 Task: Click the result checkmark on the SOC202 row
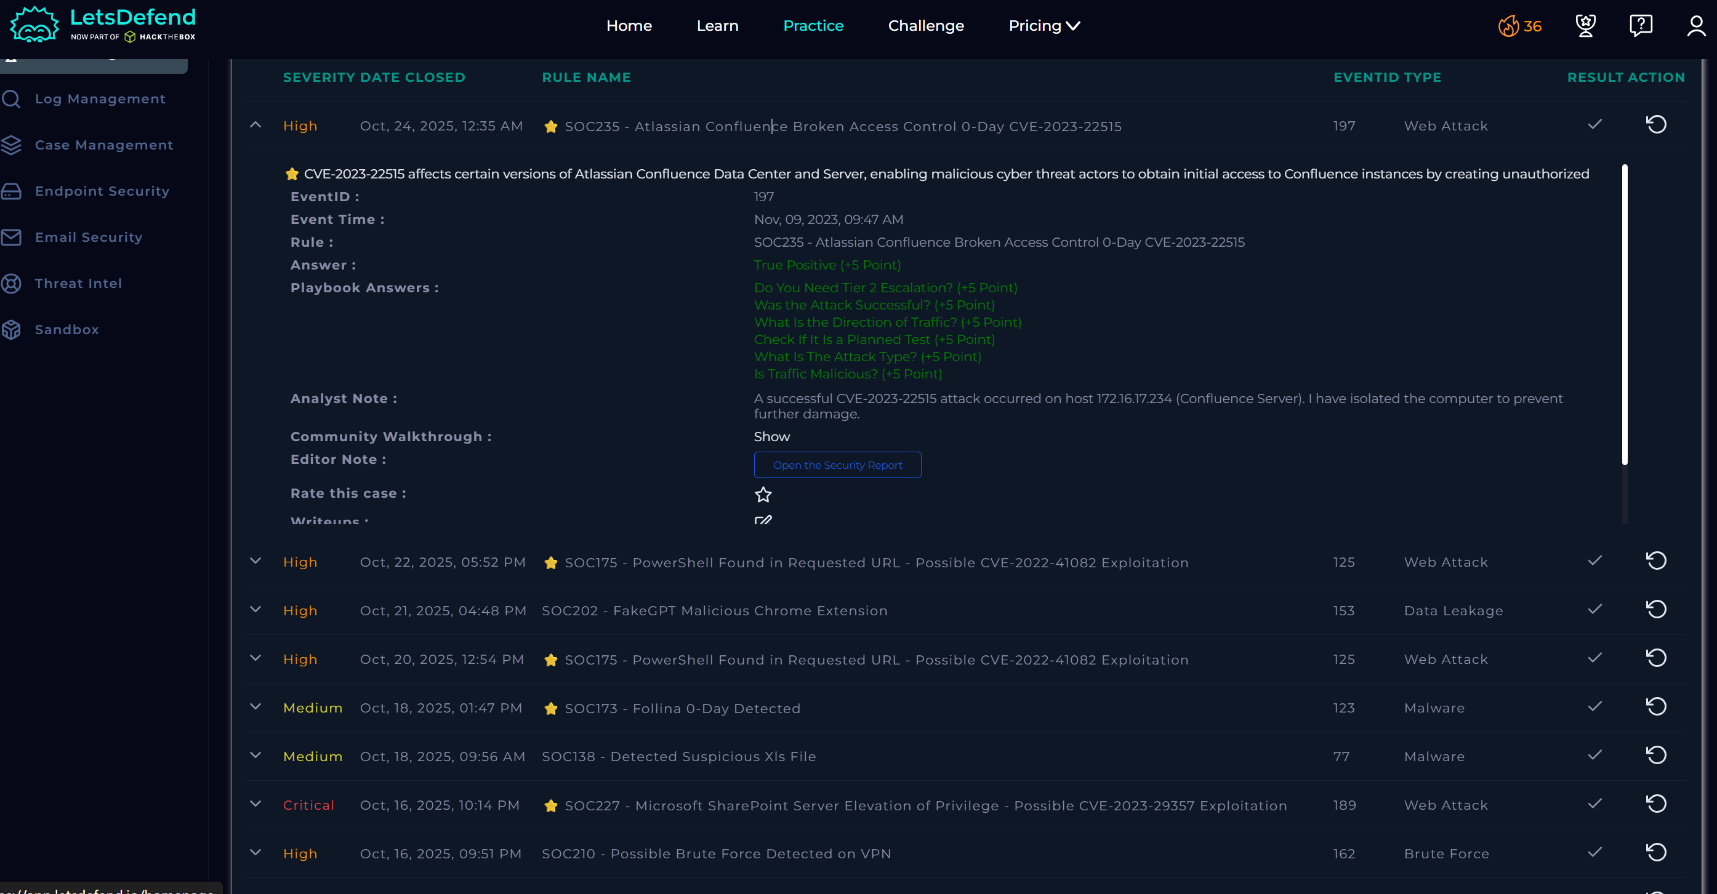click(1595, 610)
